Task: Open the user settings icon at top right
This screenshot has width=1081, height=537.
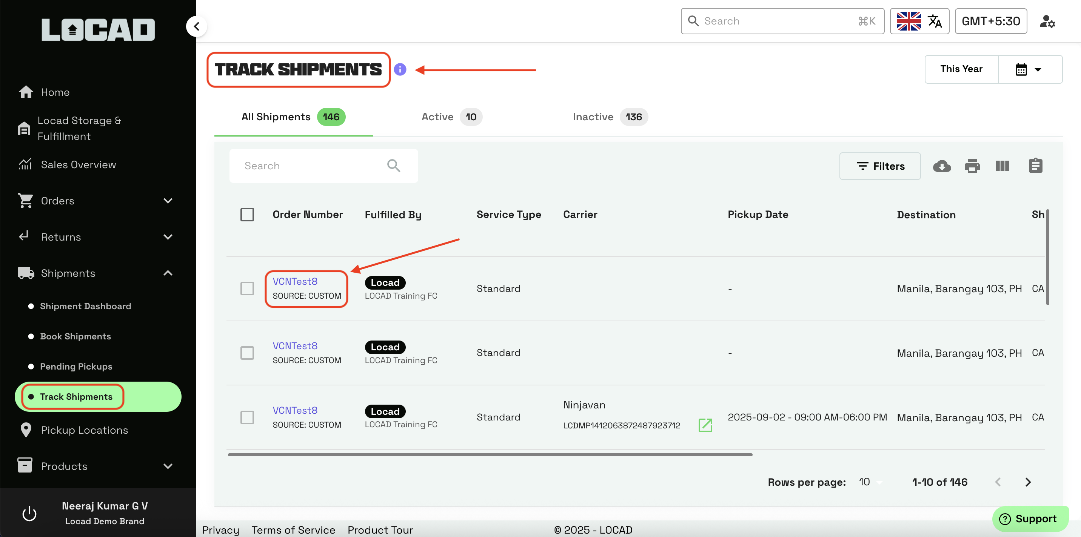Action: (1047, 21)
